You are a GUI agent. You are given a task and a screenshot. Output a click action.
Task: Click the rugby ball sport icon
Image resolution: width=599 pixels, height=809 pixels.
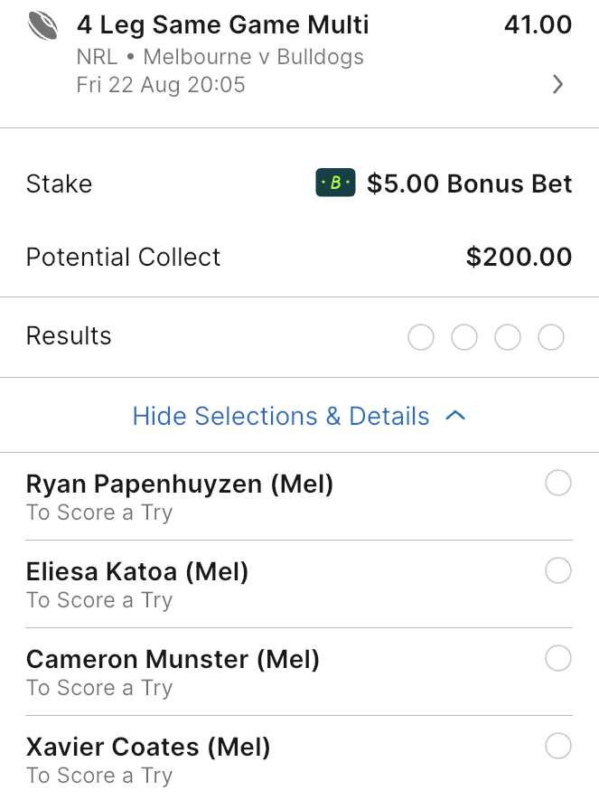click(42, 26)
